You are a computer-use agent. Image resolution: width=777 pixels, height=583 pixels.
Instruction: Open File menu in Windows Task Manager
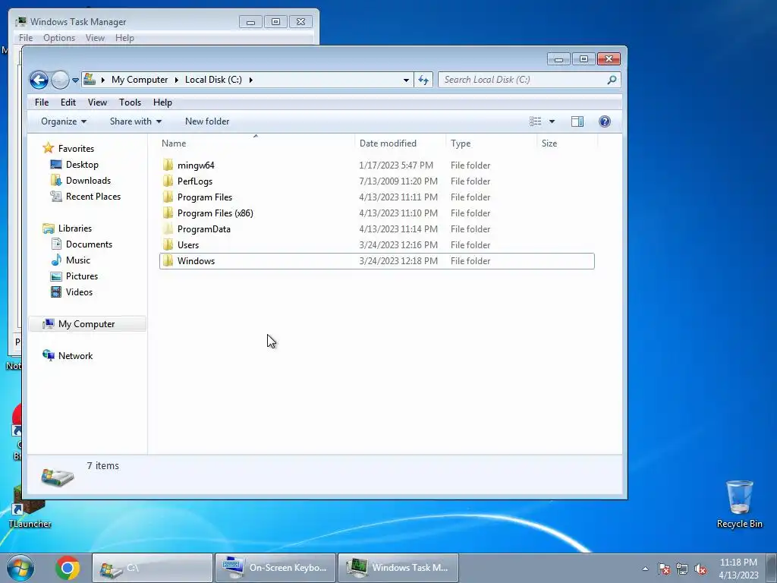pyautogui.click(x=25, y=38)
